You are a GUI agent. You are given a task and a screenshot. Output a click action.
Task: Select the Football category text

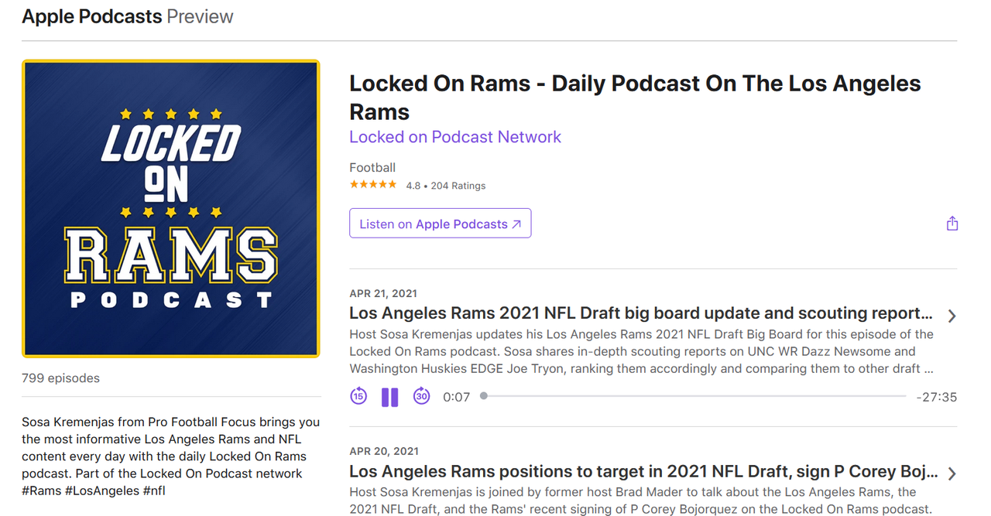tap(372, 167)
